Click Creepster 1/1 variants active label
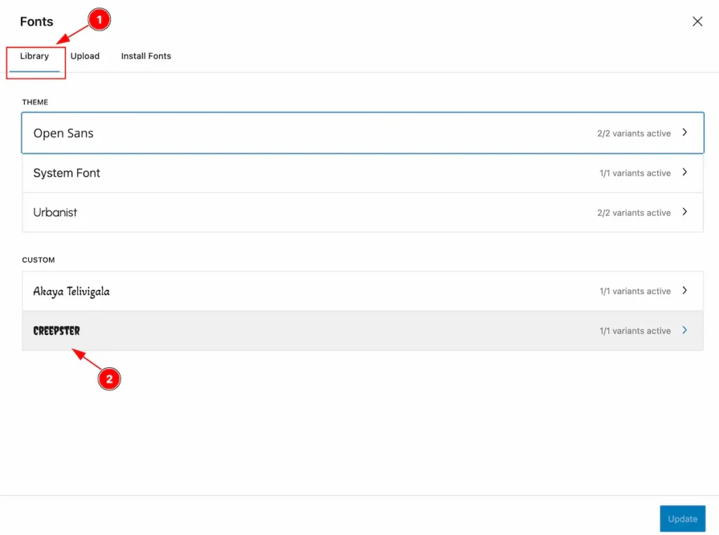Viewport: 719px width, 535px height. 635,331
